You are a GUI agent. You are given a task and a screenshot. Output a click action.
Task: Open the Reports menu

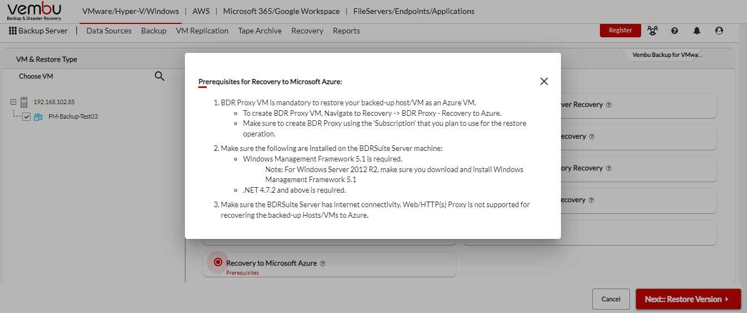tap(346, 31)
